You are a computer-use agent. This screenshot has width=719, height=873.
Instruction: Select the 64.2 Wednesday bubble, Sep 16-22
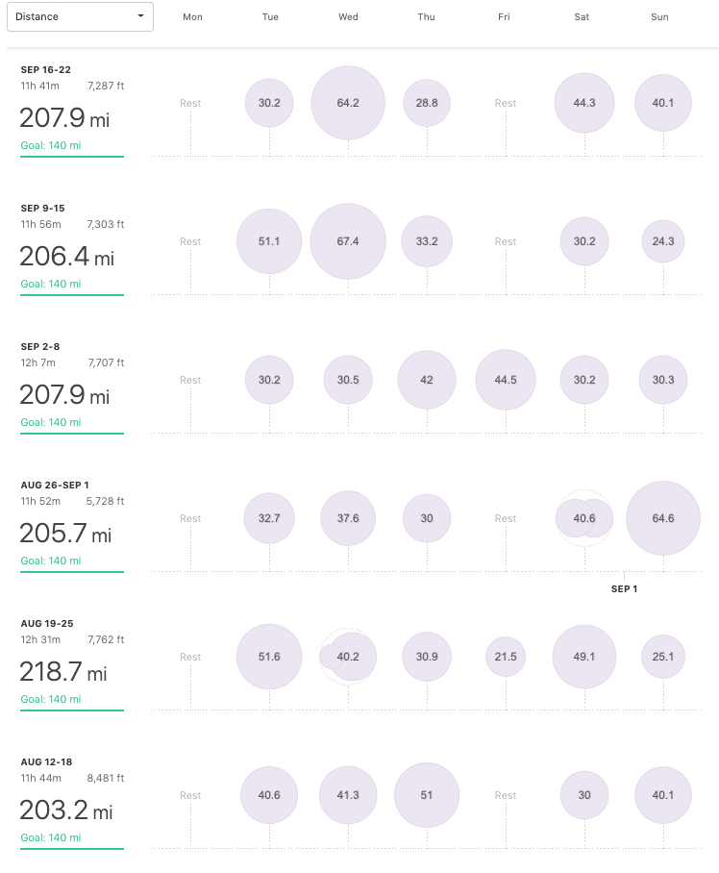[x=348, y=103]
